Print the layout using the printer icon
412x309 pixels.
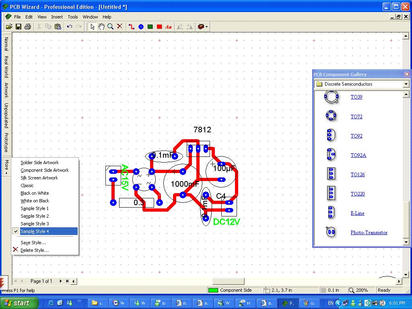(x=28, y=27)
